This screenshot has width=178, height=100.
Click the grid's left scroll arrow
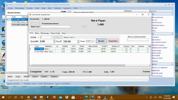[x=30, y=65]
